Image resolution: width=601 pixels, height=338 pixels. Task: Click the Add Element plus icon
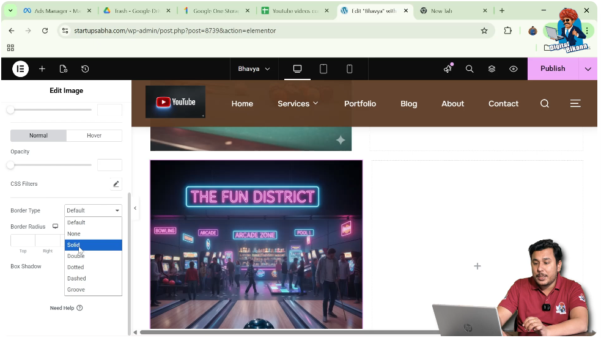tap(42, 69)
